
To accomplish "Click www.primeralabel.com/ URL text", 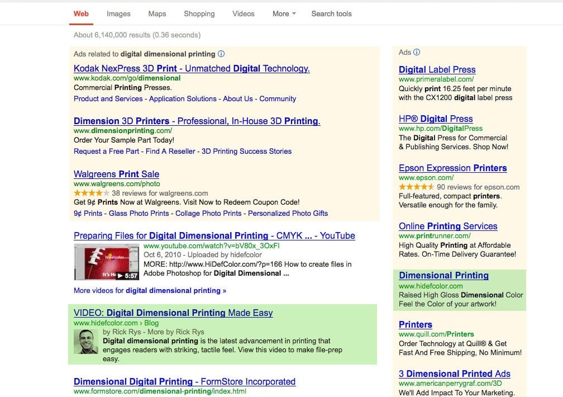I will pos(436,79).
